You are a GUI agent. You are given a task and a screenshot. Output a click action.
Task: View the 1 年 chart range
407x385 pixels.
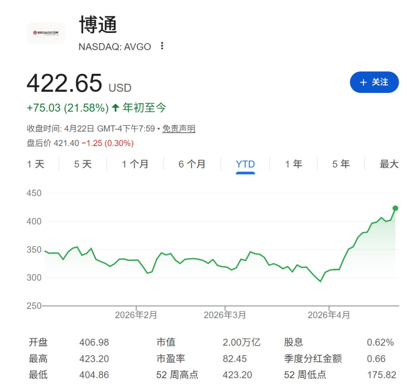pyautogui.click(x=293, y=164)
